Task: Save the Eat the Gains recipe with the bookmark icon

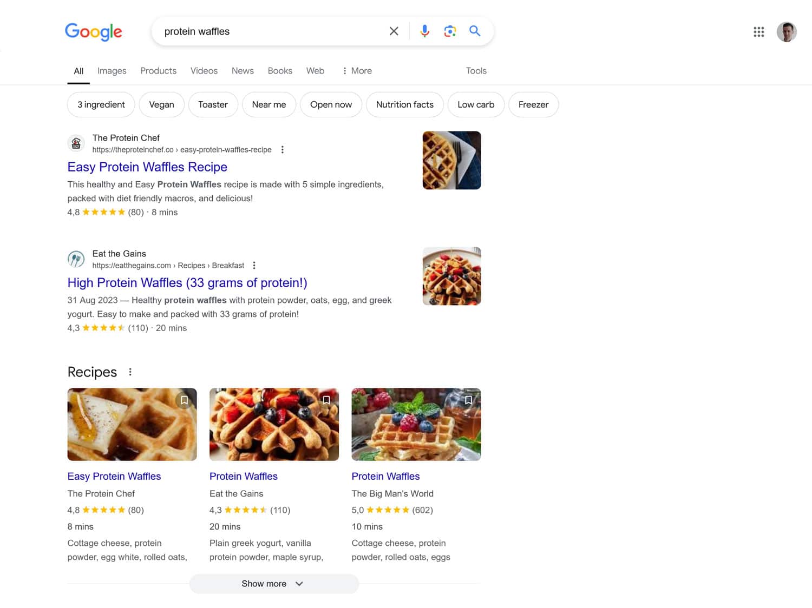Action: 326,400
